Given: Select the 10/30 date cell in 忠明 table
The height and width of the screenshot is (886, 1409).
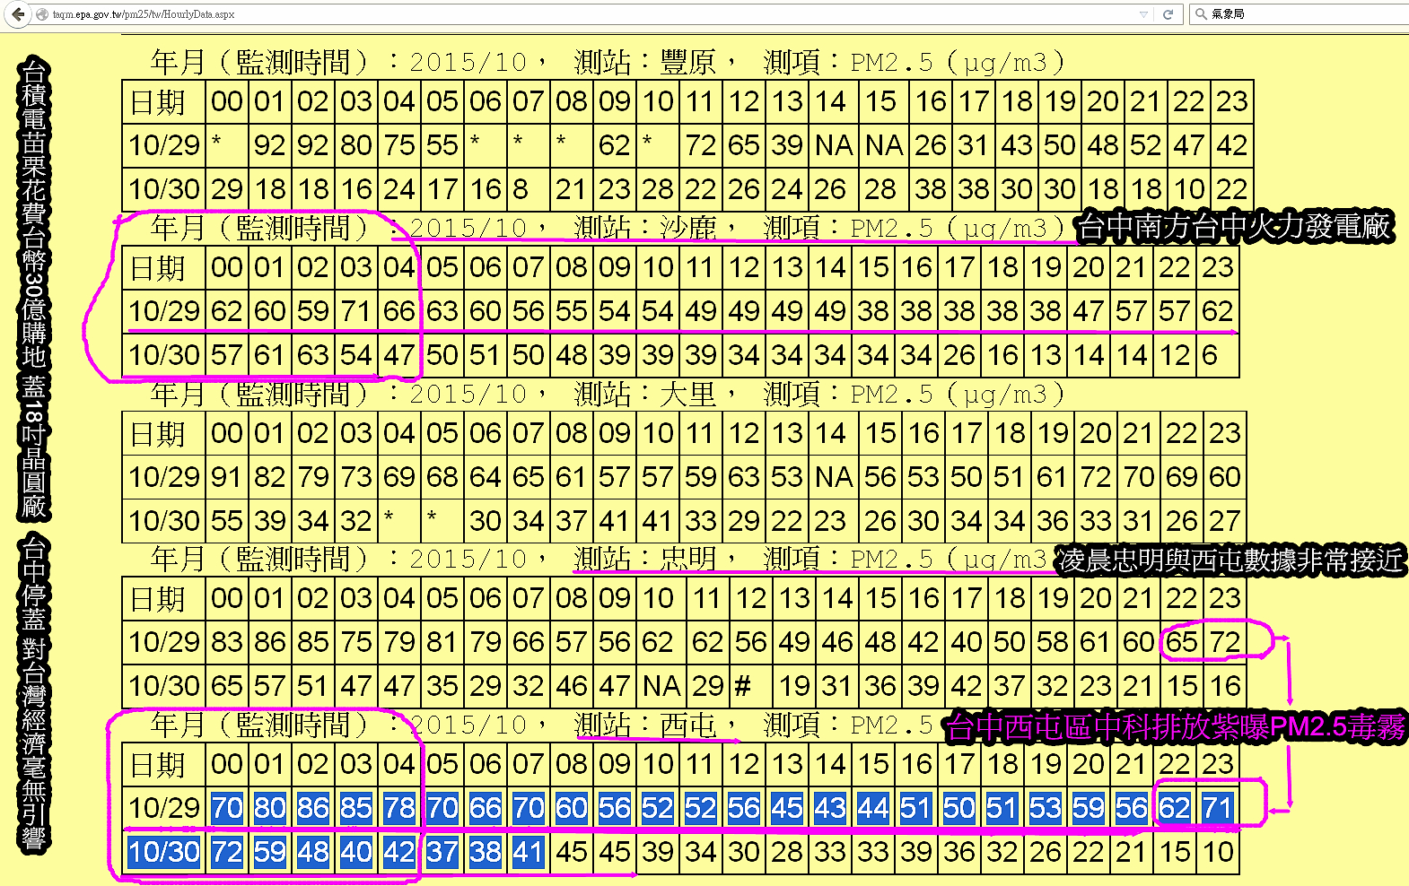Looking at the screenshot, I should coord(163,686).
